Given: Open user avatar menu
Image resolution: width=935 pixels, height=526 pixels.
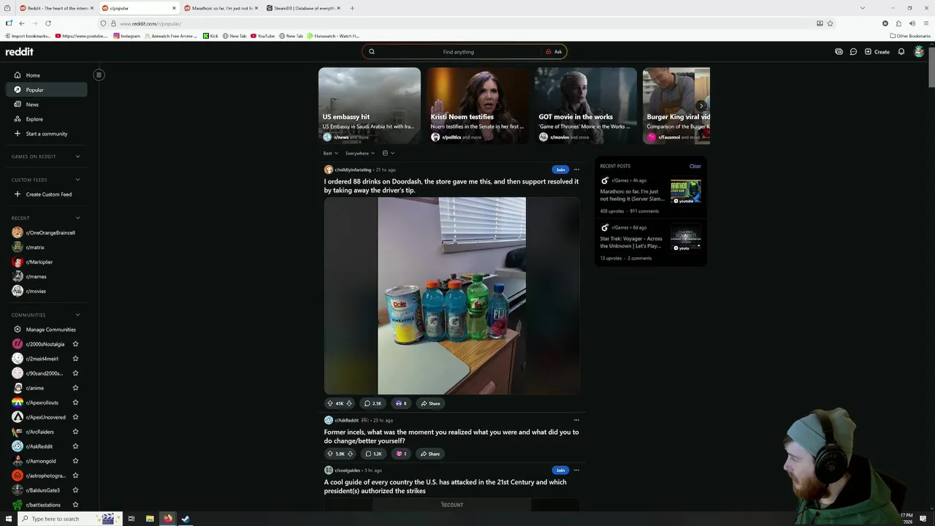Looking at the screenshot, I should 919,52.
